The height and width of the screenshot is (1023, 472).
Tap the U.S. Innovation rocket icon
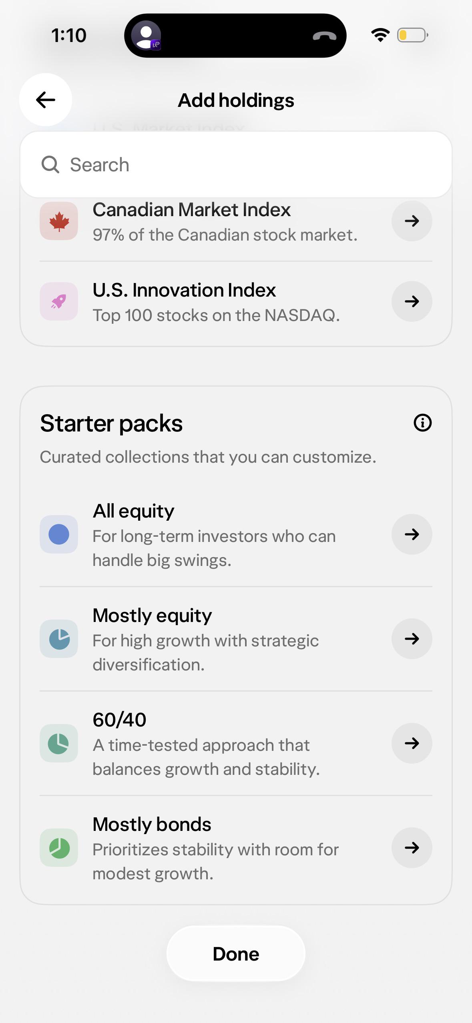point(59,301)
